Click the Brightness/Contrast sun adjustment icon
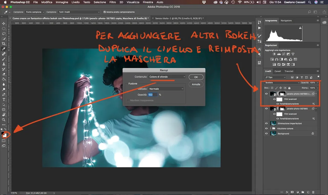Viewport: 328px width, 195px height. point(274,54)
